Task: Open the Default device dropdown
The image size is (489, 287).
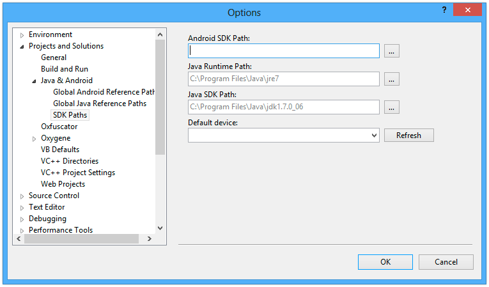Action: (x=374, y=136)
